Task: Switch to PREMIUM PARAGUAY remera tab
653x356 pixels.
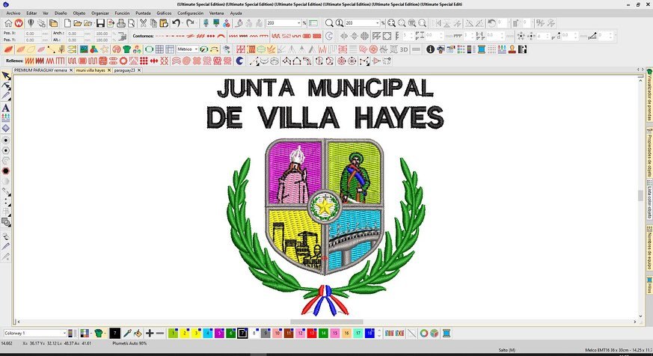Action: tap(40, 70)
